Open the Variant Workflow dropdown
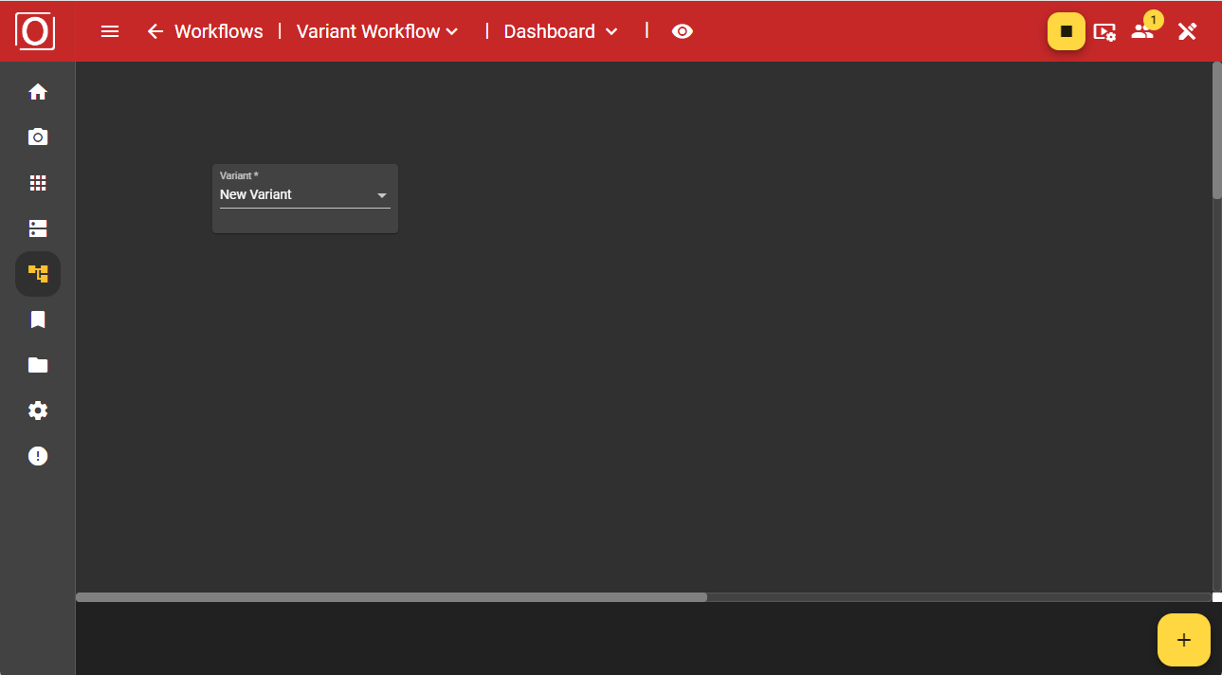Screen dimensions: 1222x675 [375, 31]
